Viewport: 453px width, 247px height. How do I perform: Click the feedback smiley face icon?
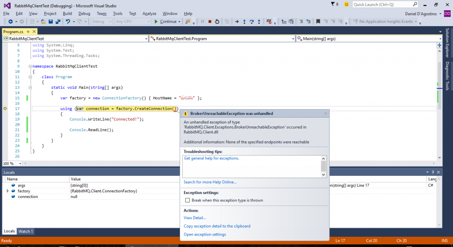point(346,4)
